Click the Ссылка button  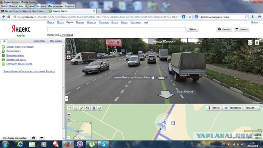[x=242, y=29]
